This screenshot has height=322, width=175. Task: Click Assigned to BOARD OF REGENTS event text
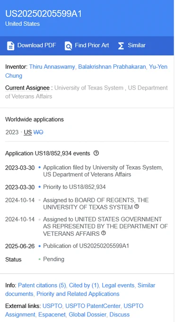click(x=96, y=204)
